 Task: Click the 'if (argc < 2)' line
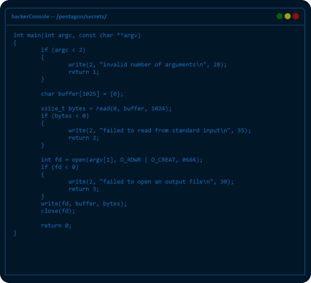point(63,50)
